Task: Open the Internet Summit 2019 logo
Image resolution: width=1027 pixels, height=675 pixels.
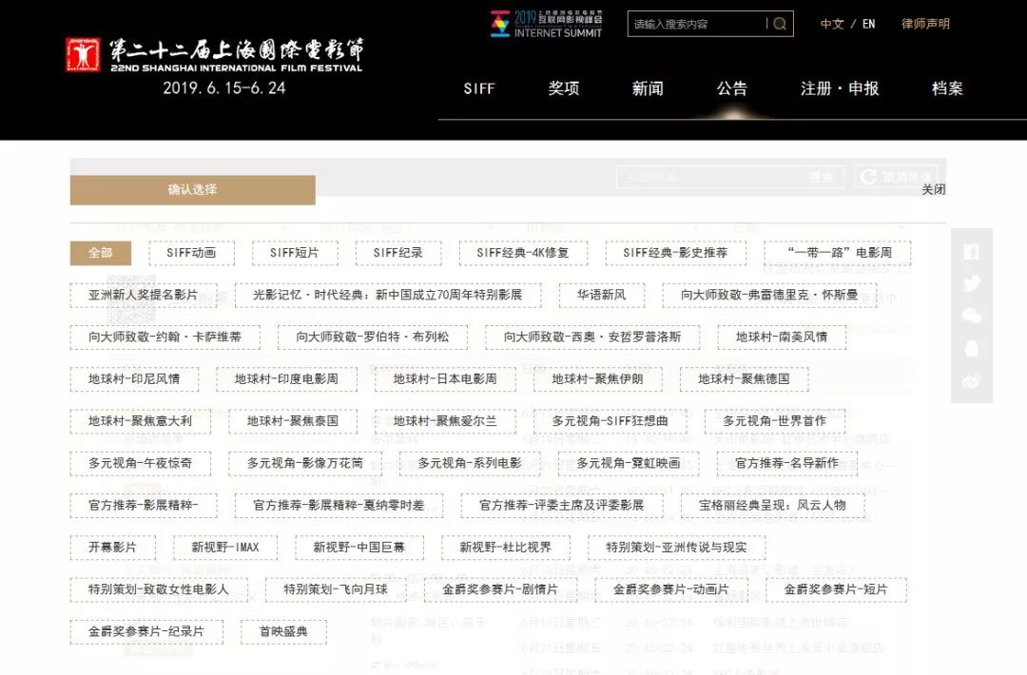Action: tap(546, 24)
